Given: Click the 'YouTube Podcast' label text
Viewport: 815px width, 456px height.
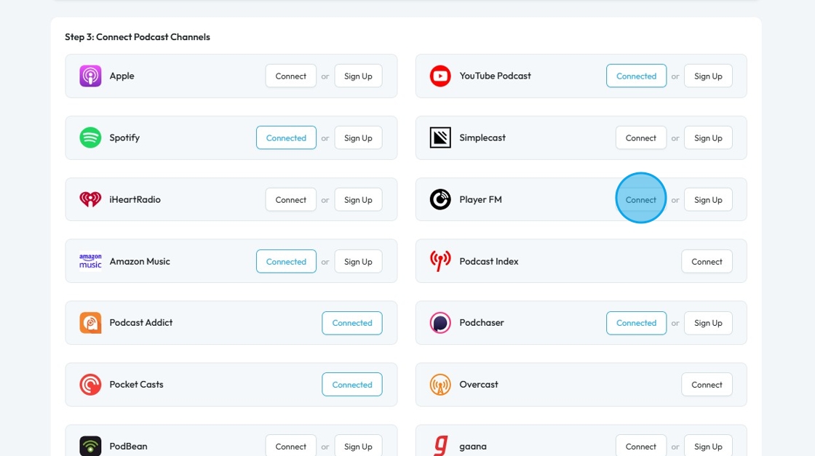Looking at the screenshot, I should (495, 76).
